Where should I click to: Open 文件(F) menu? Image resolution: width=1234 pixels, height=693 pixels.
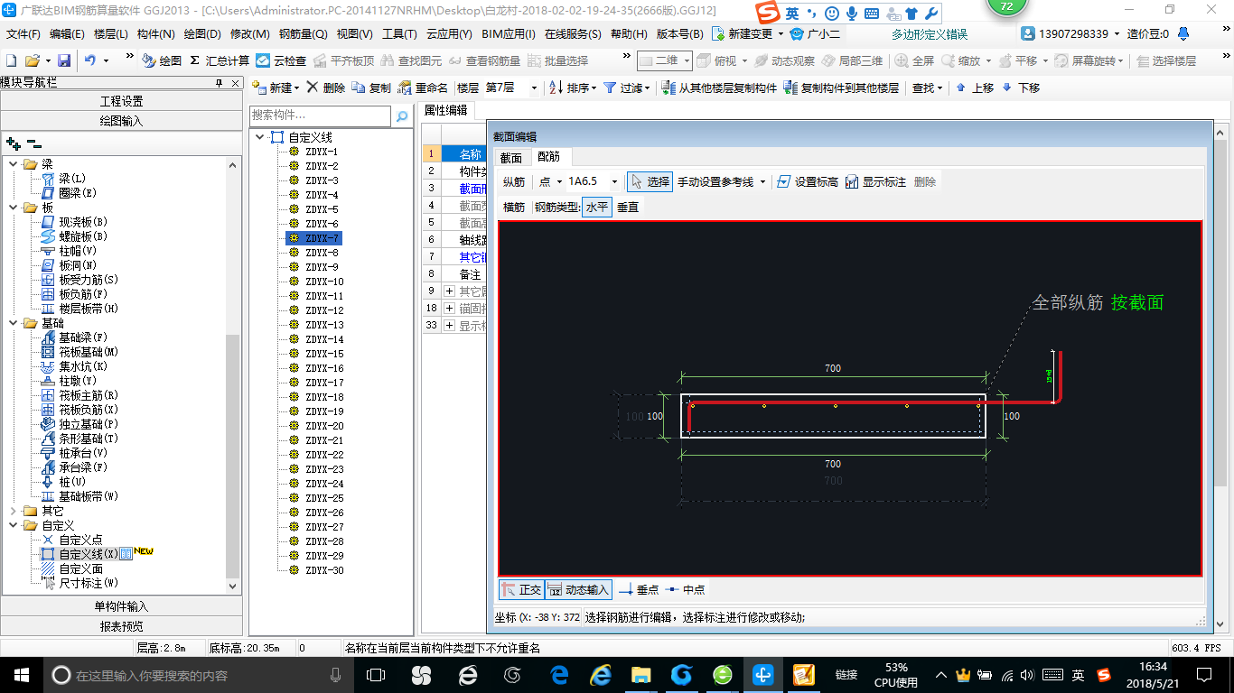tap(23, 34)
